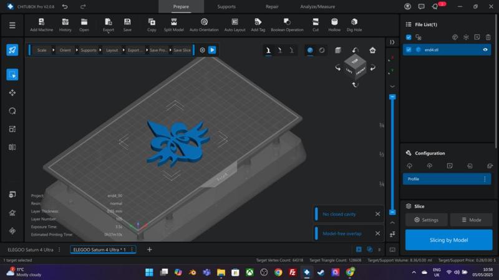The width and height of the screenshot is (499, 280).
Task: Click the Auto Layout tool
Action: (x=235, y=25)
